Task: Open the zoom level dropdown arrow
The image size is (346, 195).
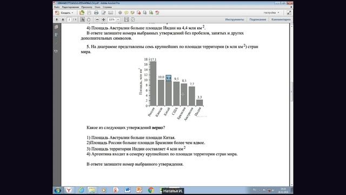Action: pyautogui.click(x=118, y=19)
